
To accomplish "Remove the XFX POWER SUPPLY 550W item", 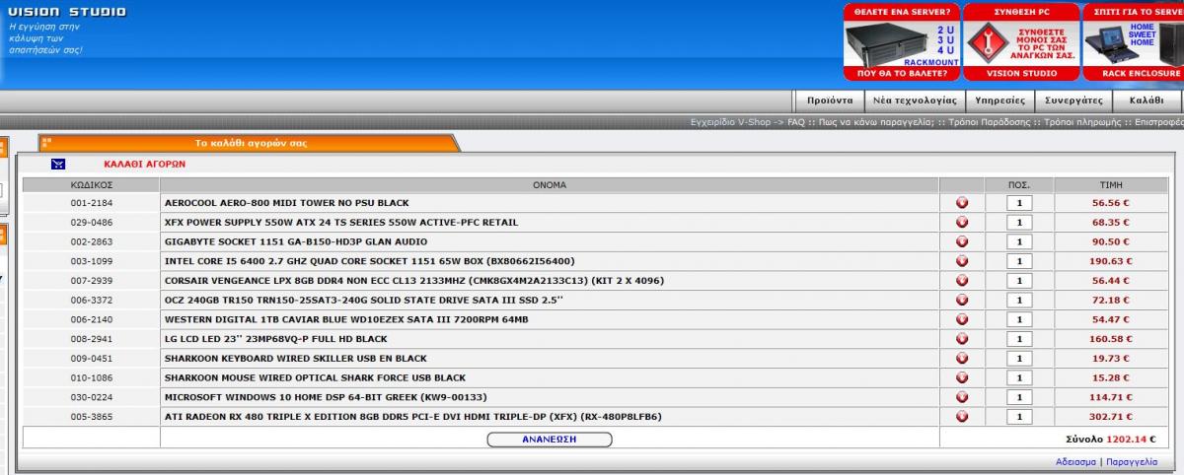I will 962,223.
